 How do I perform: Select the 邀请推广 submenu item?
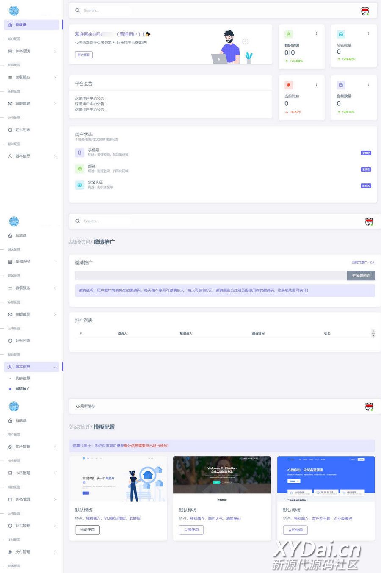click(22, 389)
